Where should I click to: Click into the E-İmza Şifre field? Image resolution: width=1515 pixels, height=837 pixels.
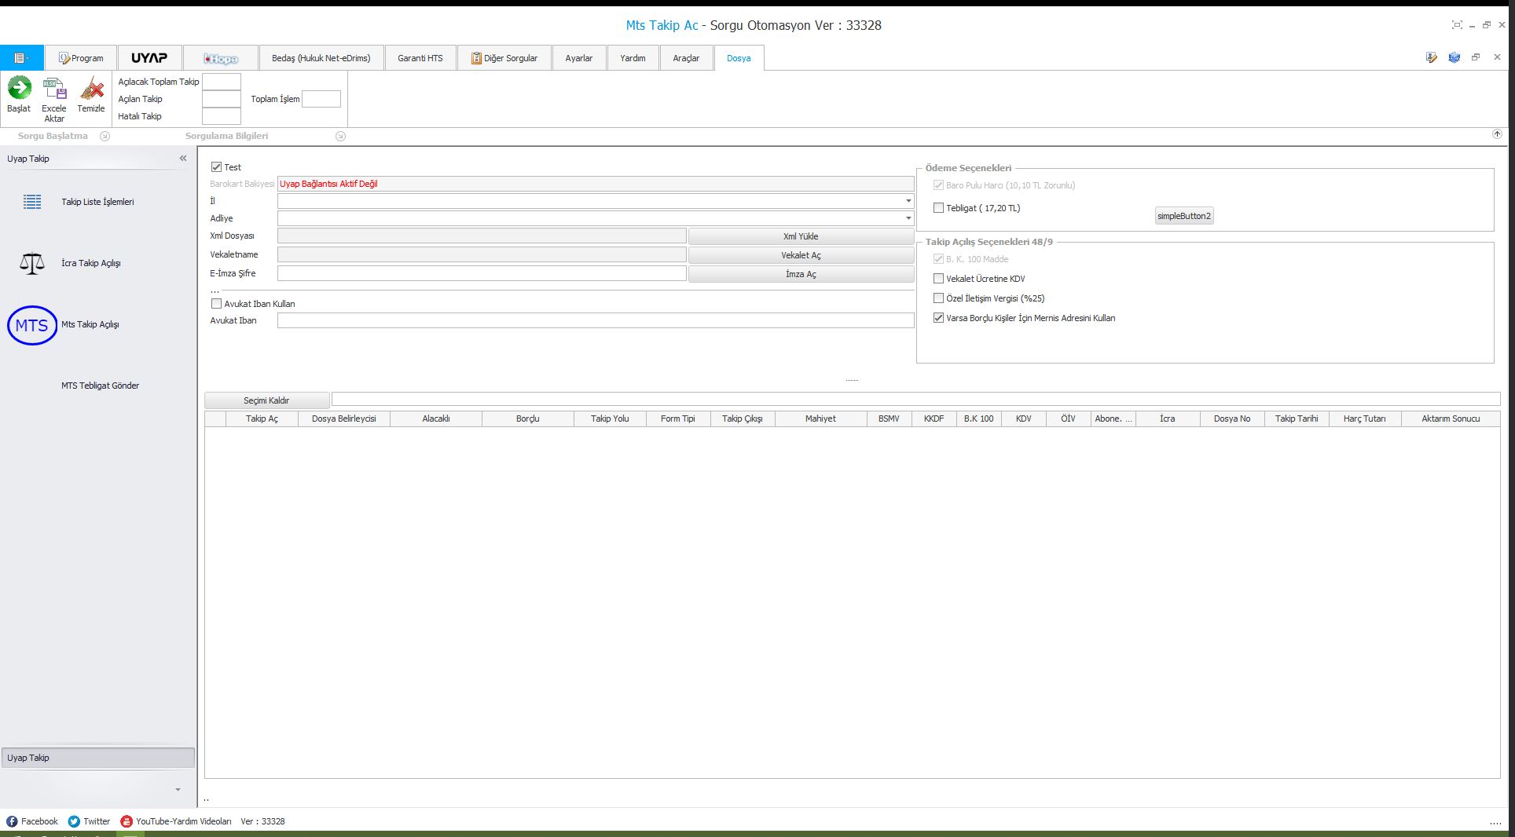(482, 273)
